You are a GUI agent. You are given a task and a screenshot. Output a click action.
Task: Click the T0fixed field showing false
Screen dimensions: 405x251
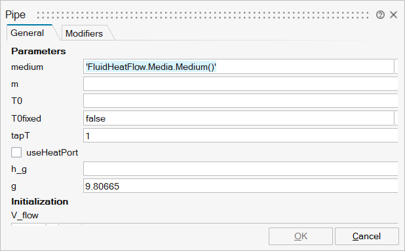239,118
